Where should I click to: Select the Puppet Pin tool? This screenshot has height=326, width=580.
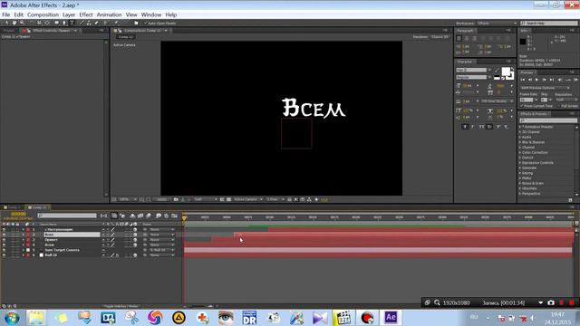point(116,23)
